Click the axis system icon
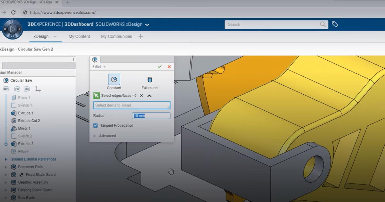This screenshot has width=385, height=202. [x=38, y=89]
